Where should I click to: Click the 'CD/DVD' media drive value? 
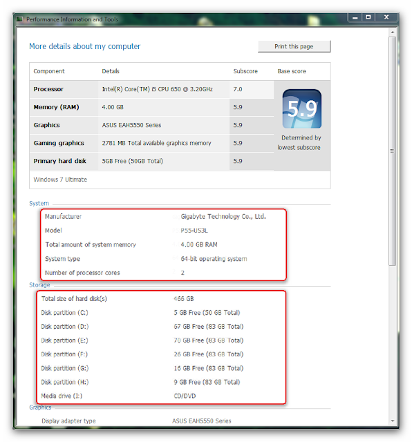[x=185, y=396]
